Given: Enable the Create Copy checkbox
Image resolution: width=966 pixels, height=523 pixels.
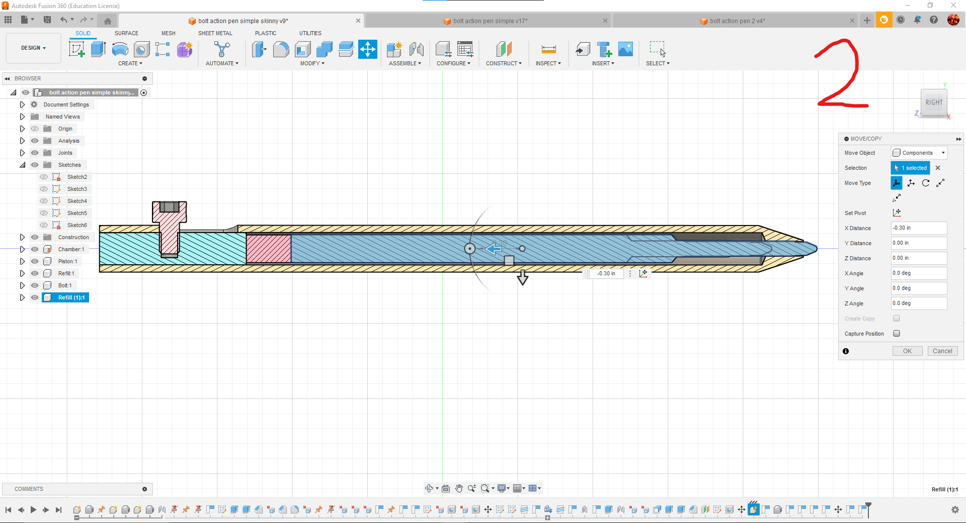Looking at the screenshot, I should click(x=897, y=318).
